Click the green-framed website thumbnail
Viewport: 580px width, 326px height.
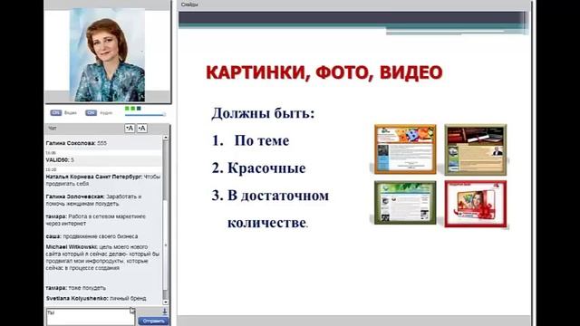[x=405, y=203]
